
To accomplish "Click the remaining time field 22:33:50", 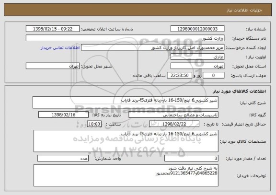I will pos(179,76).
